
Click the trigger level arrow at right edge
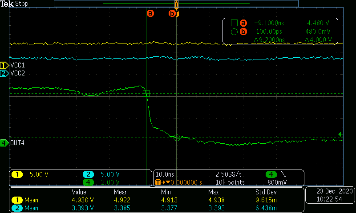(x=340, y=134)
